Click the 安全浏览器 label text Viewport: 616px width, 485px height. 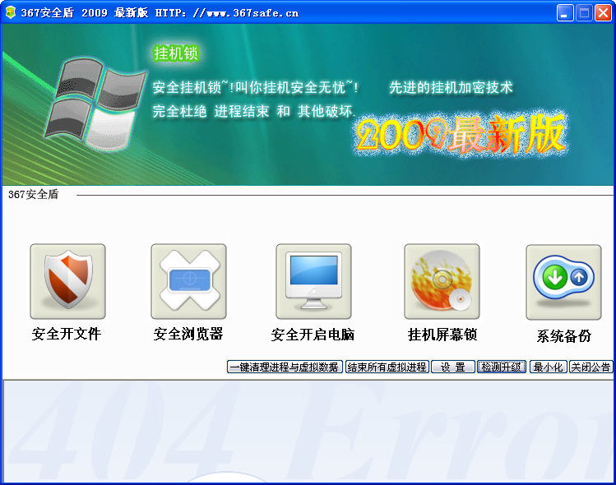(188, 334)
